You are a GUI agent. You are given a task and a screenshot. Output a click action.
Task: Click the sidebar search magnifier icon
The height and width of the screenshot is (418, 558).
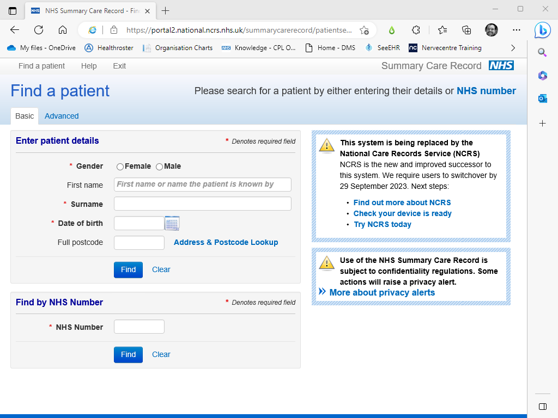pyautogui.click(x=542, y=53)
